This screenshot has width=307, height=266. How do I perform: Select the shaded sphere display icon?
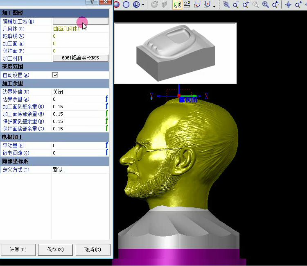click(116, 5)
